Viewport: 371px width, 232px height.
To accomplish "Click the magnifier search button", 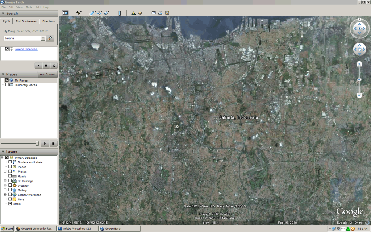I will pyautogui.click(x=50, y=38).
